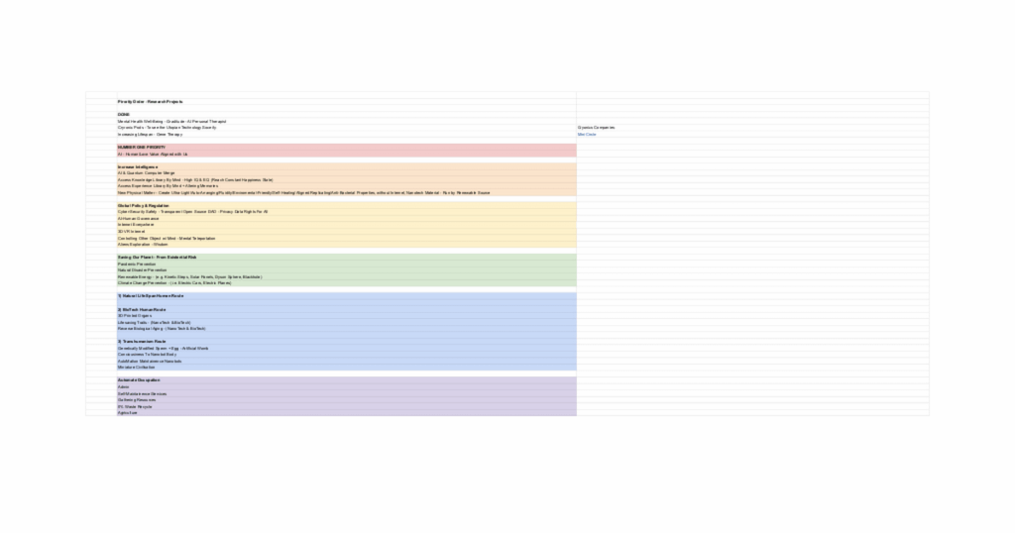Select the '3D VR Internet' cell
This screenshot has width=1015, height=533.
click(346, 232)
